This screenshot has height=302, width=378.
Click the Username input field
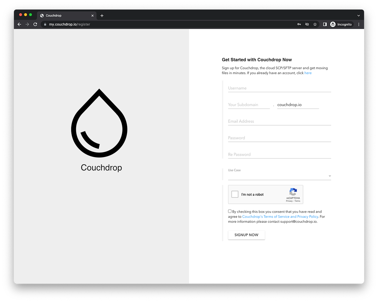pyautogui.click(x=279, y=88)
